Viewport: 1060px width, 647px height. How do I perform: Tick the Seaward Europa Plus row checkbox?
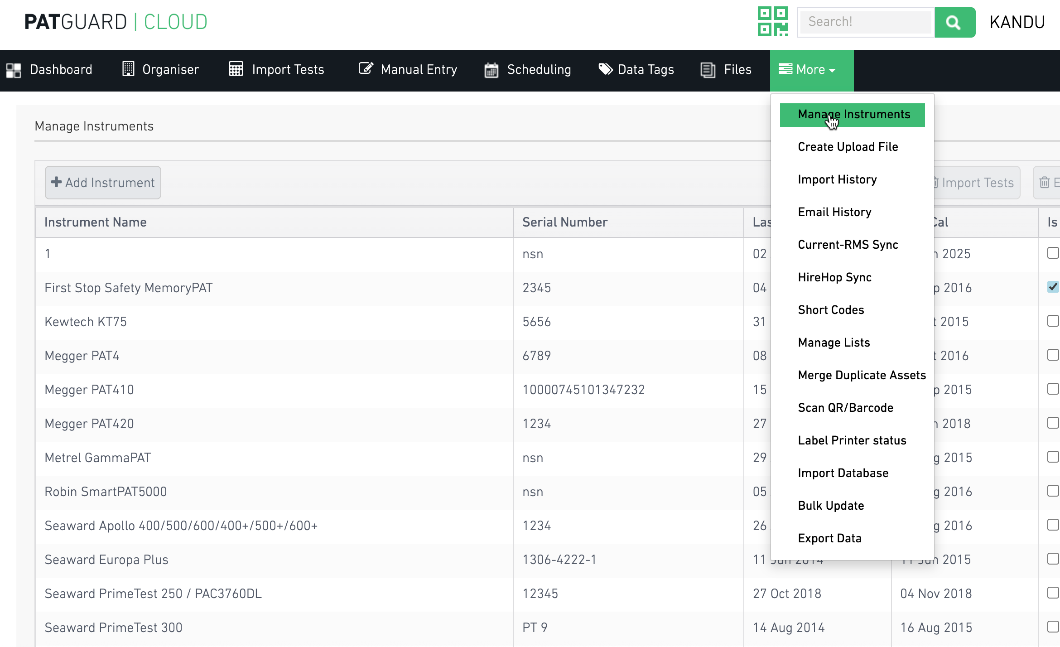1053,559
